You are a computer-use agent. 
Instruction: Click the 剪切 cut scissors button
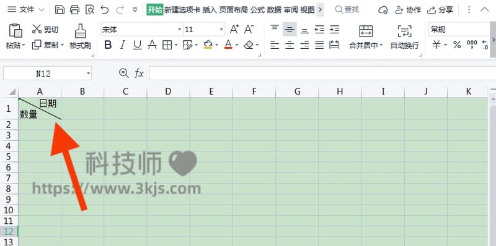pyautogui.click(x=45, y=29)
